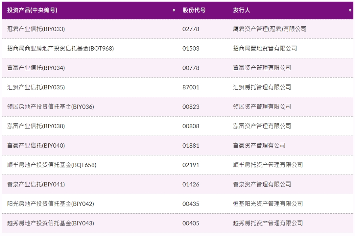The width and height of the screenshot is (355, 236).
Task: Click issuer 招商局置地资管有限公司
Action: point(265,48)
